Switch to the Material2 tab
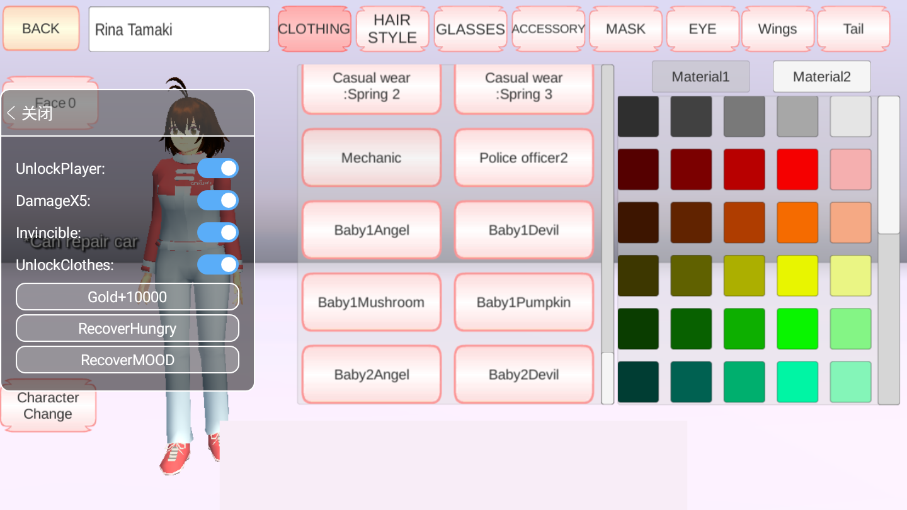The image size is (907, 510). click(822, 77)
